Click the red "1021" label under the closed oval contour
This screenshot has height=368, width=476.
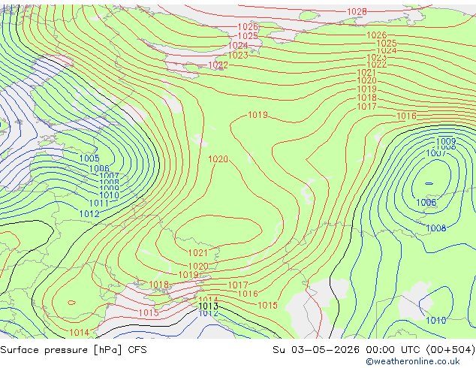click(198, 252)
